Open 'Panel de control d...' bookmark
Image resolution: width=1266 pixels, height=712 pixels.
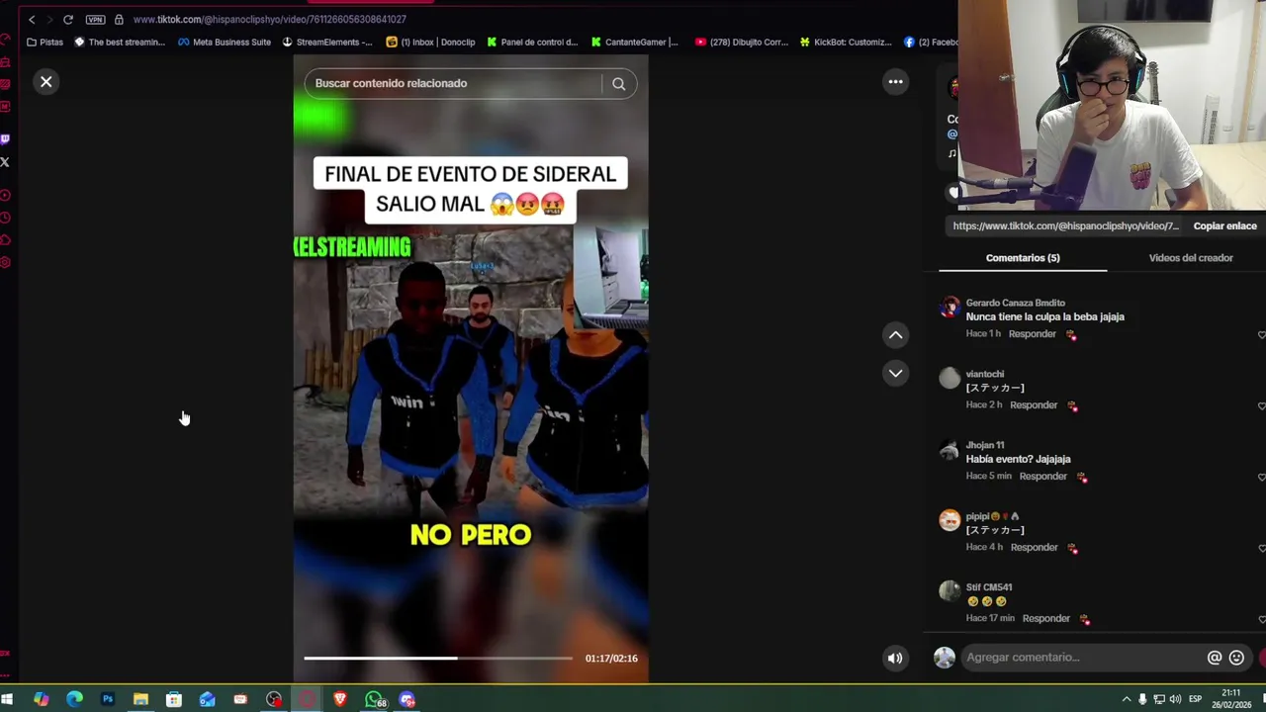click(531, 43)
